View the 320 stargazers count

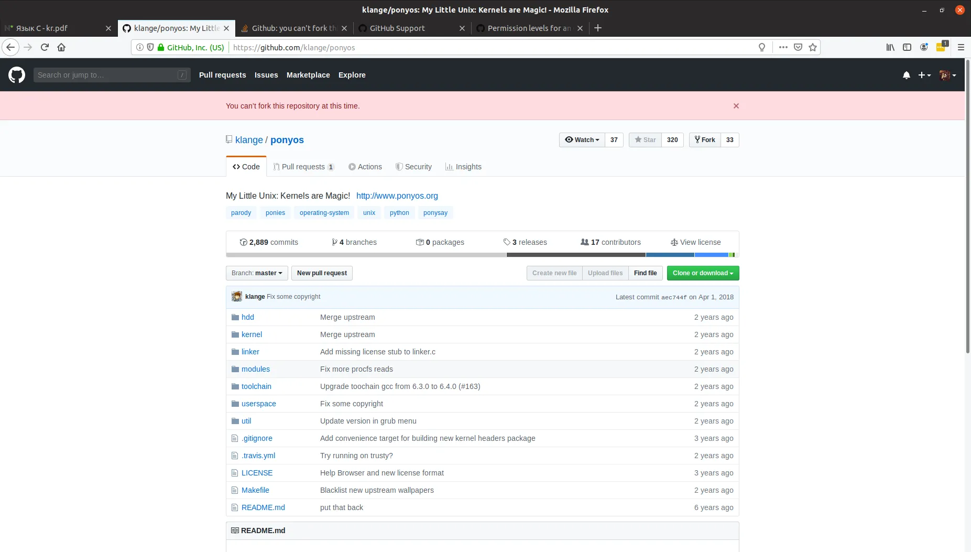click(x=672, y=140)
